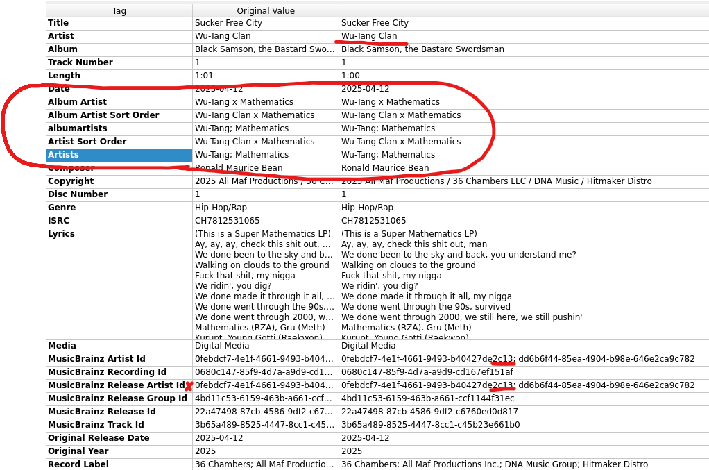Screen dimensions: 709x470
Task: Click "CH7812531065" in the Original Value column
Action: (x=228, y=220)
